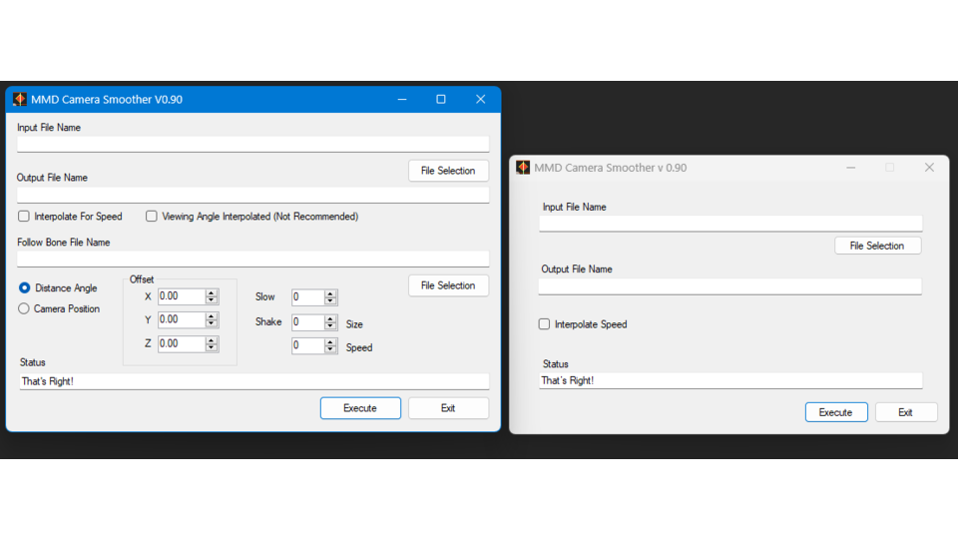
Task: Click the V0.90 window's title bar app icon
Action: click(x=20, y=99)
